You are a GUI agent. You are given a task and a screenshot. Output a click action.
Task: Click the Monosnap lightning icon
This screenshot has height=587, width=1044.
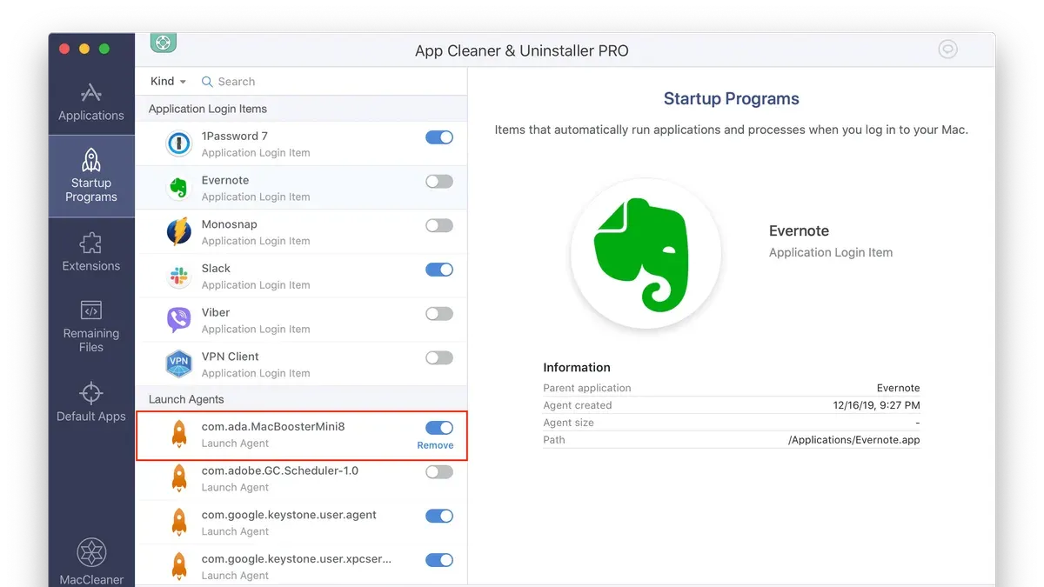[x=179, y=231]
